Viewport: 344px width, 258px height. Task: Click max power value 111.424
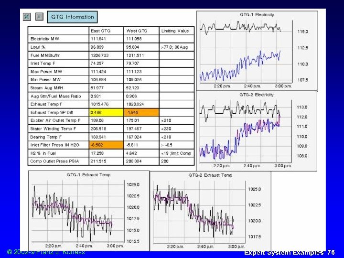(x=98, y=72)
